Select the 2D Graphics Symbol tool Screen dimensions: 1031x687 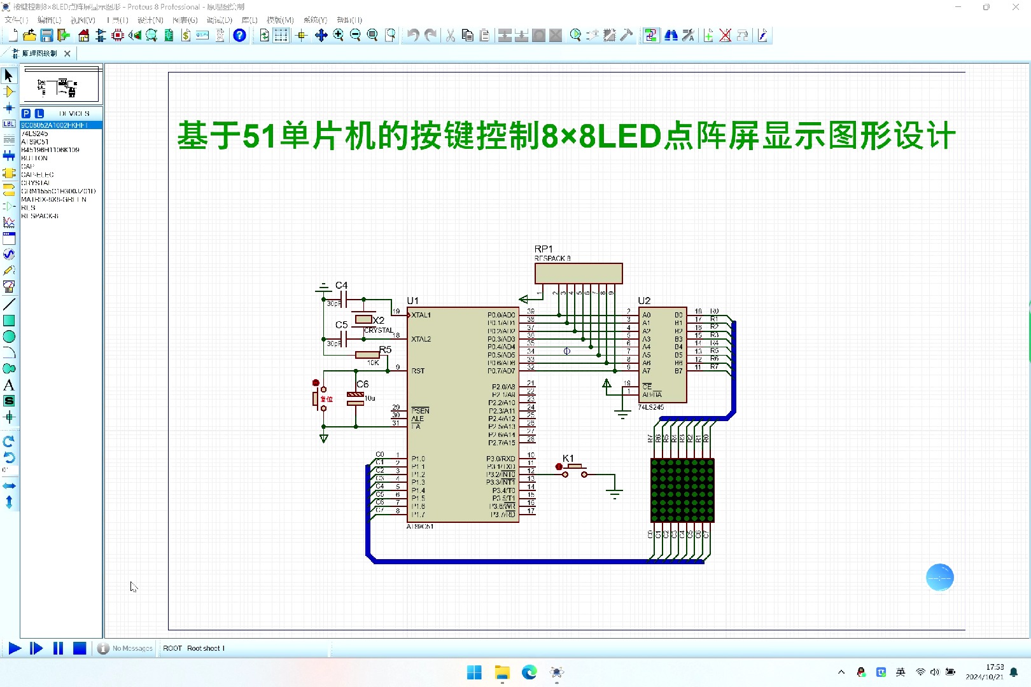(x=9, y=401)
